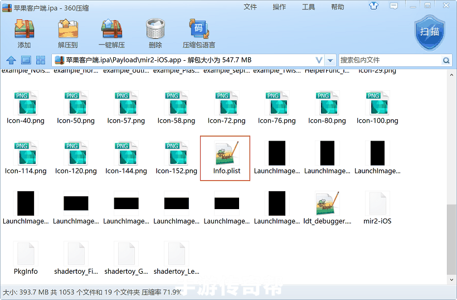Click the scrollbar up arrow
The image size is (457, 300).
click(451, 75)
